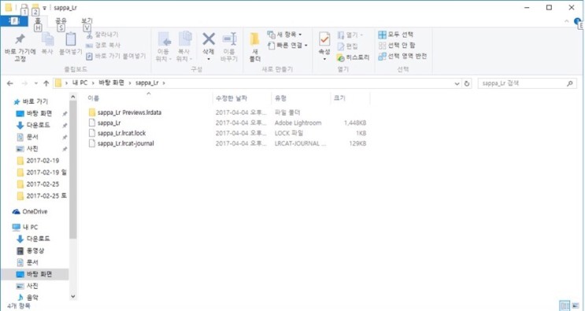
Task: Expand the address bar history dropdown
Action: click(457, 84)
